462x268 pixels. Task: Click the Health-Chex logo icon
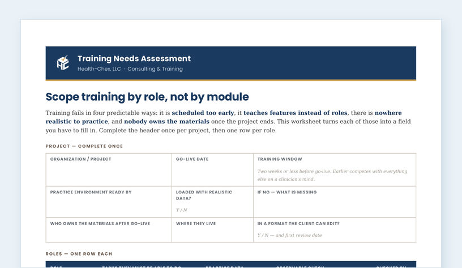63,63
